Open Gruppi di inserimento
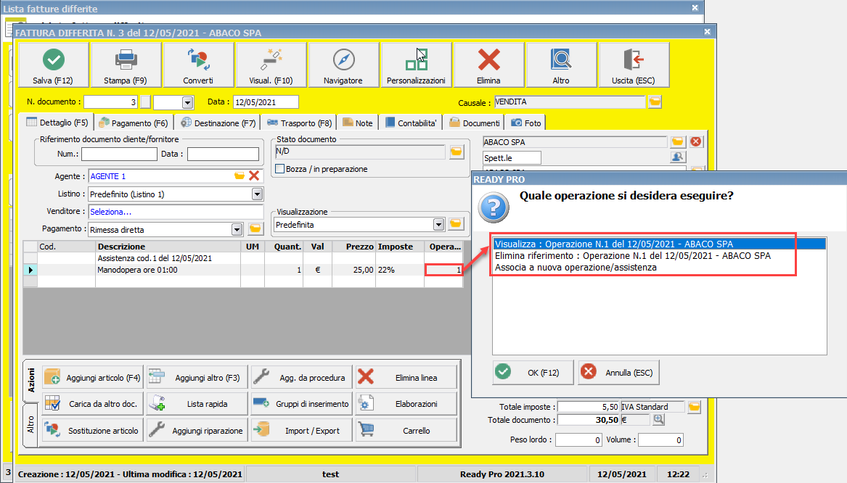This screenshot has width=847, height=483. (x=301, y=403)
